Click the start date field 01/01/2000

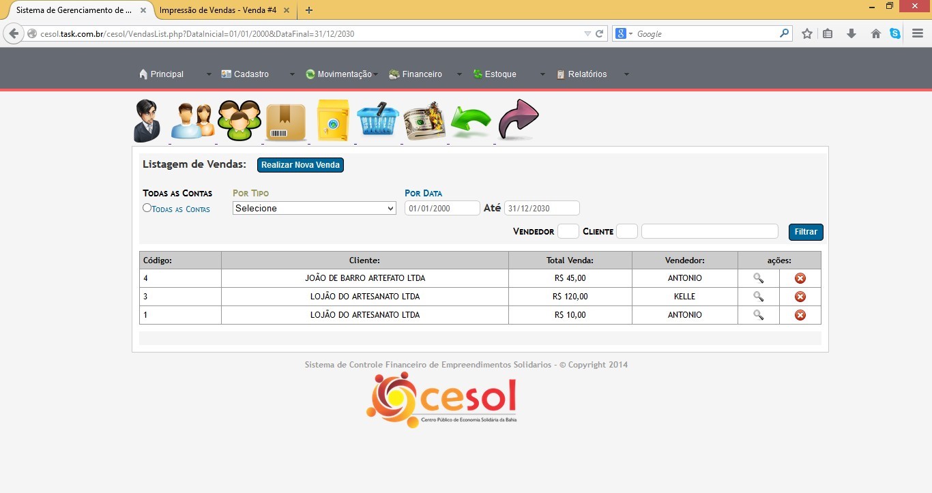(442, 209)
